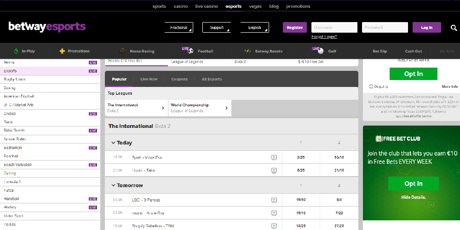The width and height of the screenshot is (460, 230).
Task: Switch to the Live Now tab
Action: click(149, 79)
